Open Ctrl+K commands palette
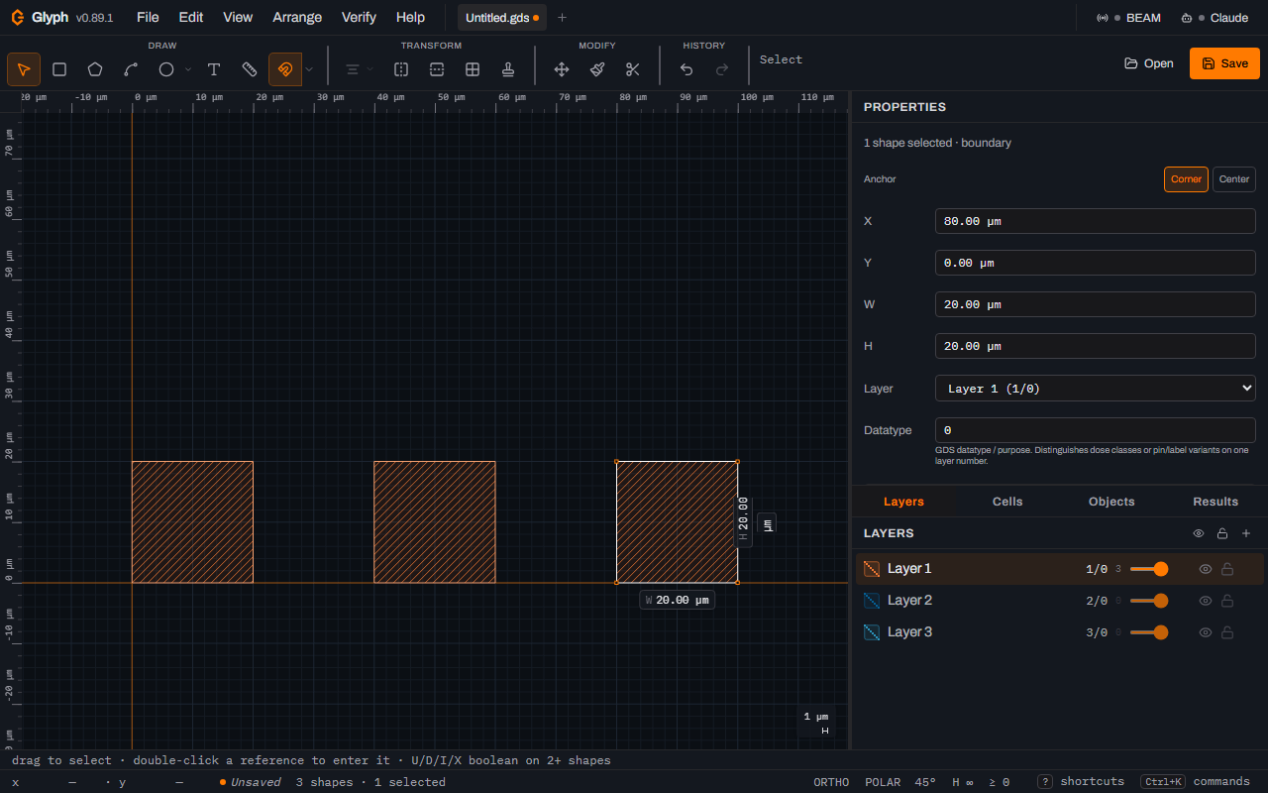The width and height of the screenshot is (1268, 793). 1195,782
